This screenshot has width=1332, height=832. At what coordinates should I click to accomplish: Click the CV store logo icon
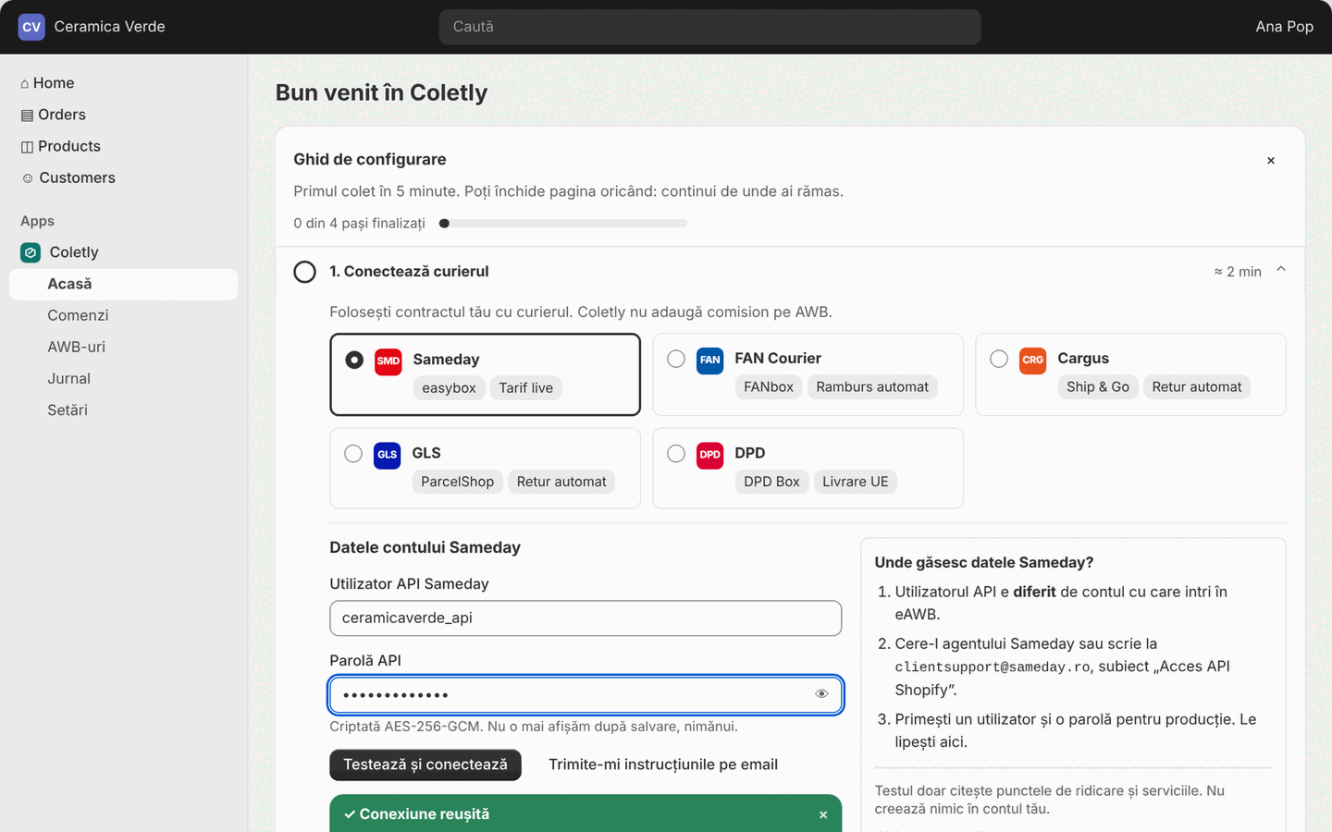tap(31, 27)
